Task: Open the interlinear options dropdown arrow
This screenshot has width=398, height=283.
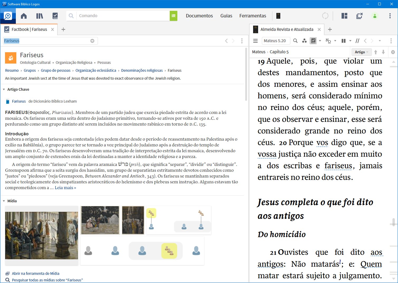Action: pyautogui.click(x=335, y=41)
